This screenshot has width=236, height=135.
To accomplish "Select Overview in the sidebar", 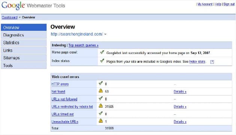I will point(24,27).
